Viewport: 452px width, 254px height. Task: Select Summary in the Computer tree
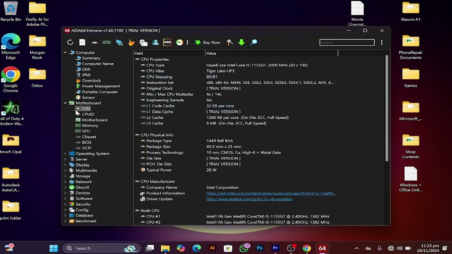pyautogui.click(x=91, y=58)
